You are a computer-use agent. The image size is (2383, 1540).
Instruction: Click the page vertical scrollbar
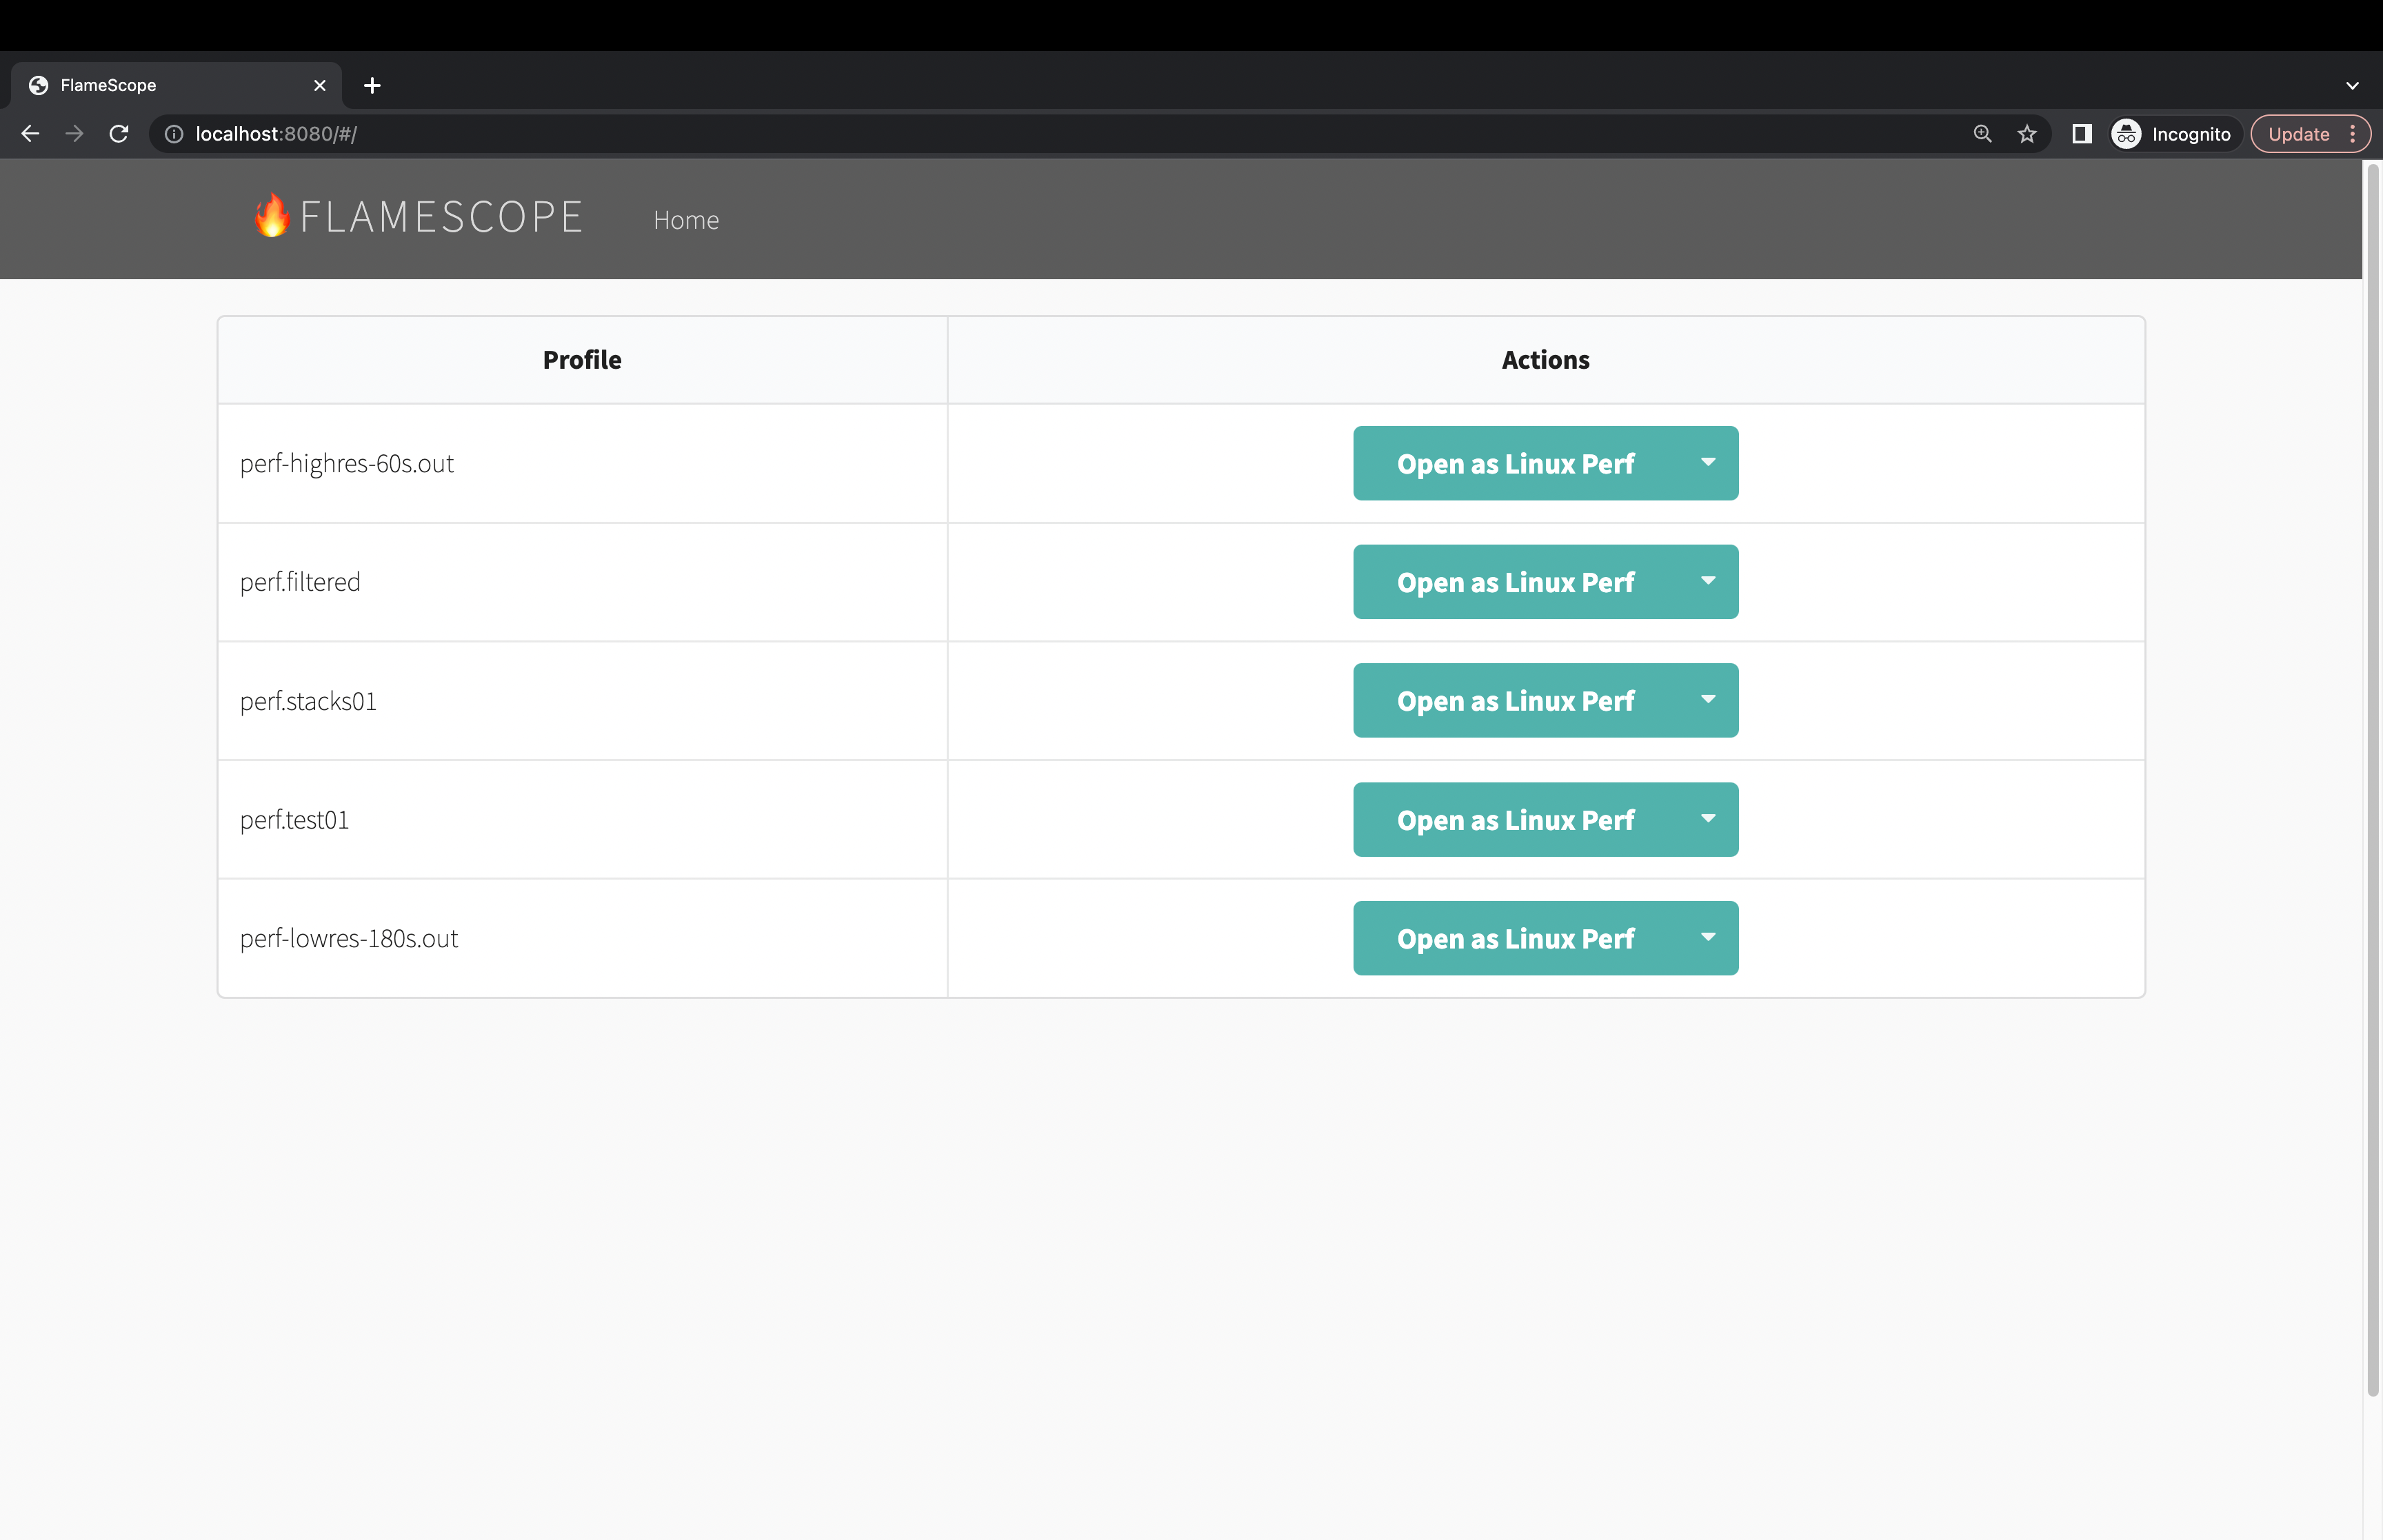click(2372, 780)
